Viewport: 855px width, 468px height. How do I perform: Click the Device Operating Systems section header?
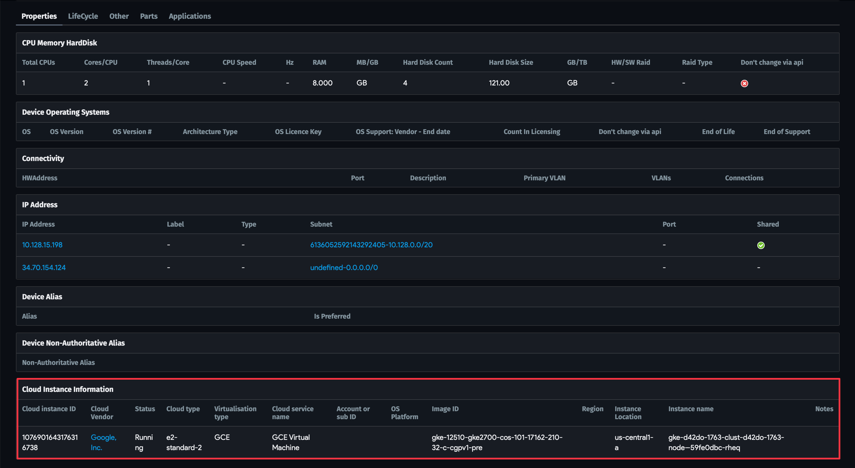click(x=65, y=112)
